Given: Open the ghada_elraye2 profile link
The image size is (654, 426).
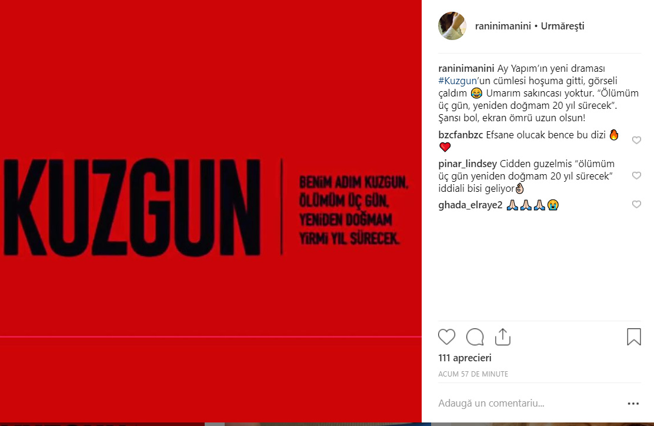Looking at the screenshot, I should pyautogui.click(x=471, y=205).
